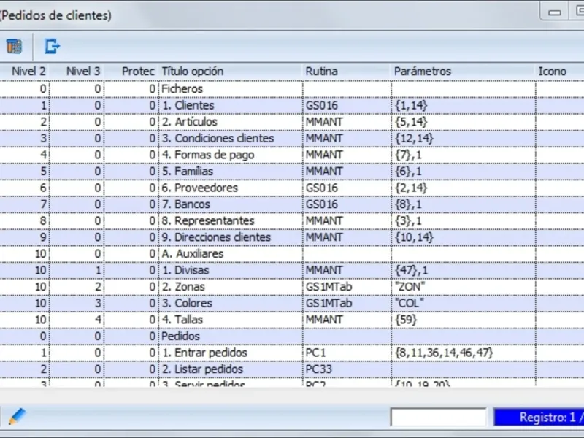Click the table grid toolbar icon
This screenshot has width=584, height=438.
click(x=14, y=47)
